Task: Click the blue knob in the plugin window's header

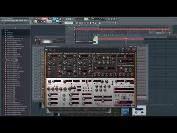Action: point(123,50)
